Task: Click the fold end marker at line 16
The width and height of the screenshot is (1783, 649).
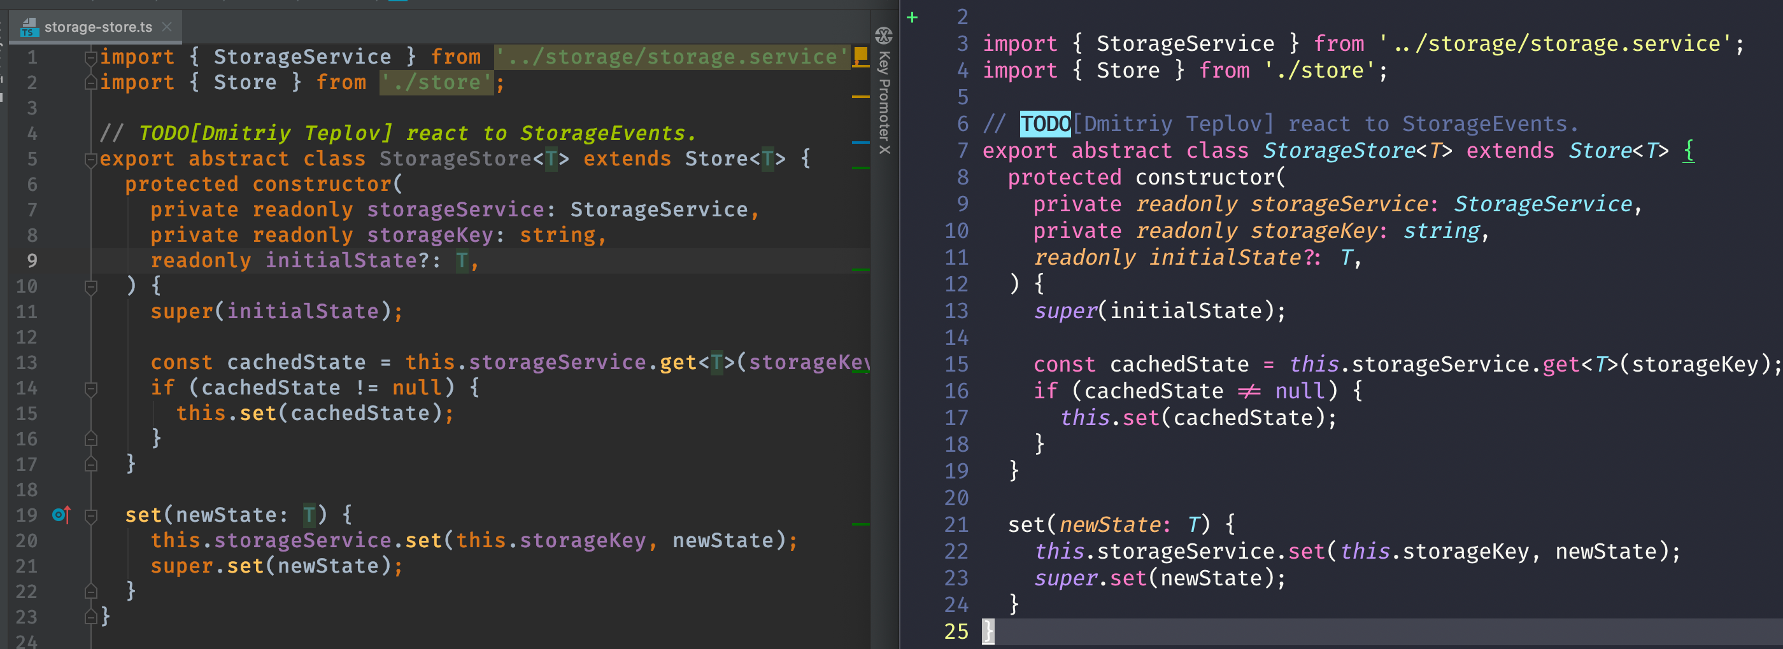Action: click(90, 438)
